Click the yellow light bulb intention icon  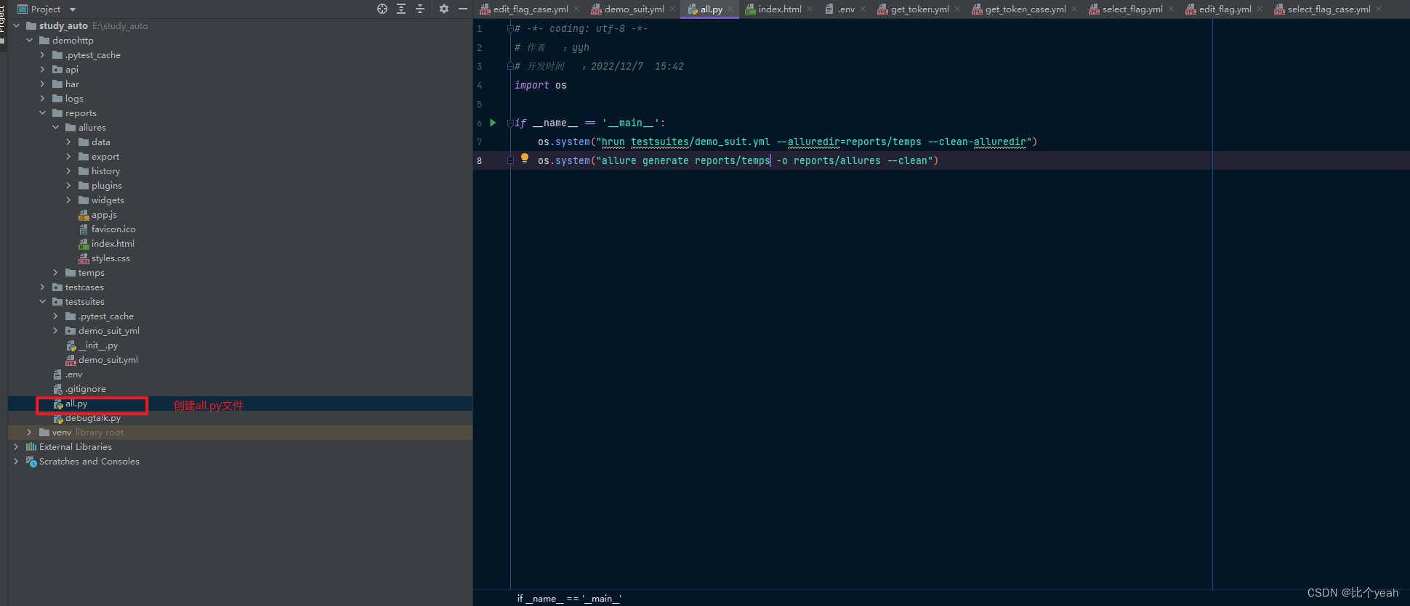[525, 158]
